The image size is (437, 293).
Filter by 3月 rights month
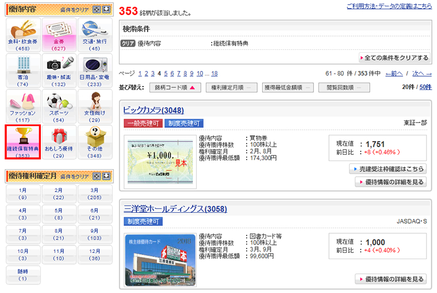[95, 194]
